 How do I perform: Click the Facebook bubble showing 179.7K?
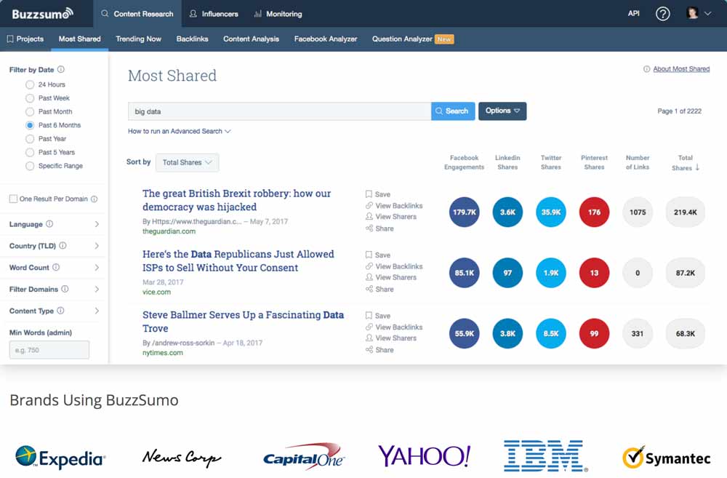click(464, 212)
